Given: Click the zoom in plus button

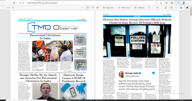Looking at the screenshot, I should pyautogui.click(x=88, y=8).
